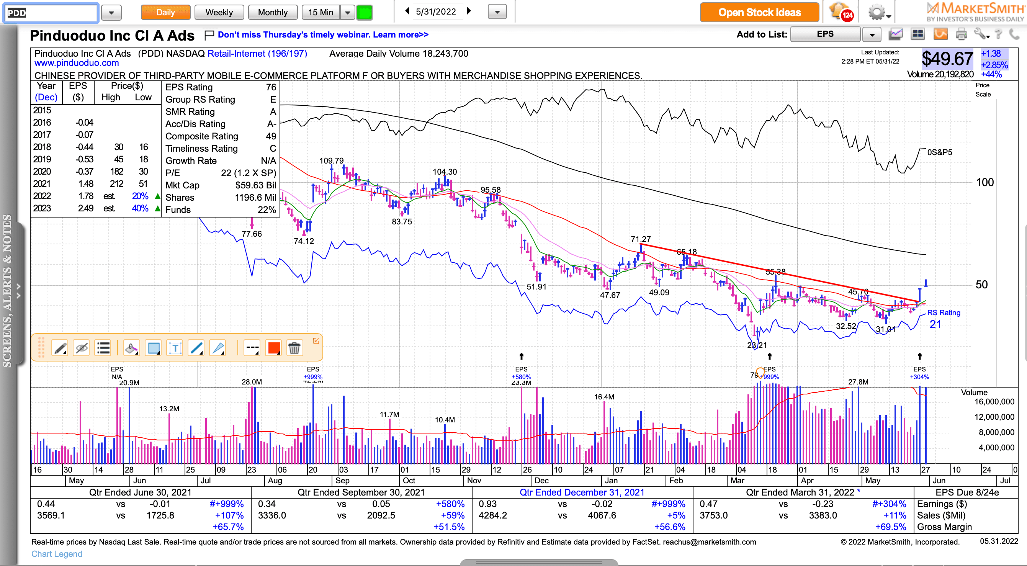Viewport: 1027px width, 566px height.
Task: Click Open Stock Ideas button
Action: click(x=759, y=12)
